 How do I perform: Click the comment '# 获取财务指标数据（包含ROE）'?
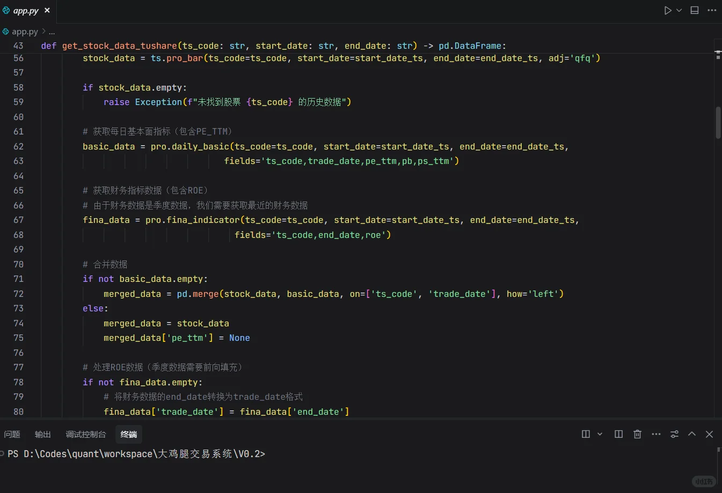coord(145,190)
